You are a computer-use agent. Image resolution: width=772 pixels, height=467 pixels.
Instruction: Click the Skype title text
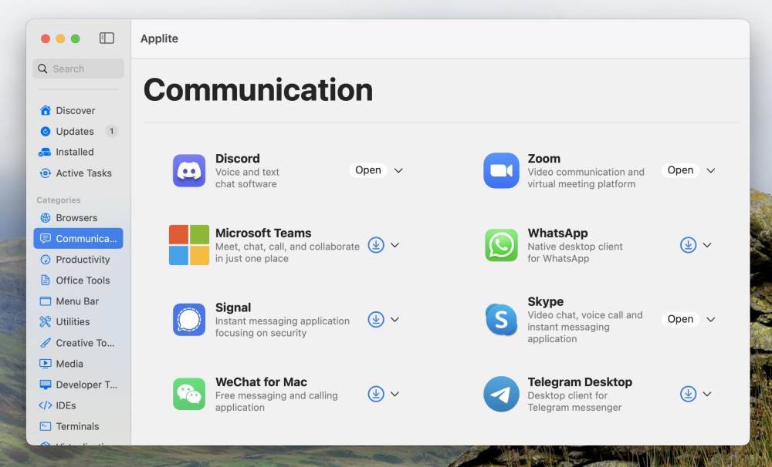[x=546, y=302]
